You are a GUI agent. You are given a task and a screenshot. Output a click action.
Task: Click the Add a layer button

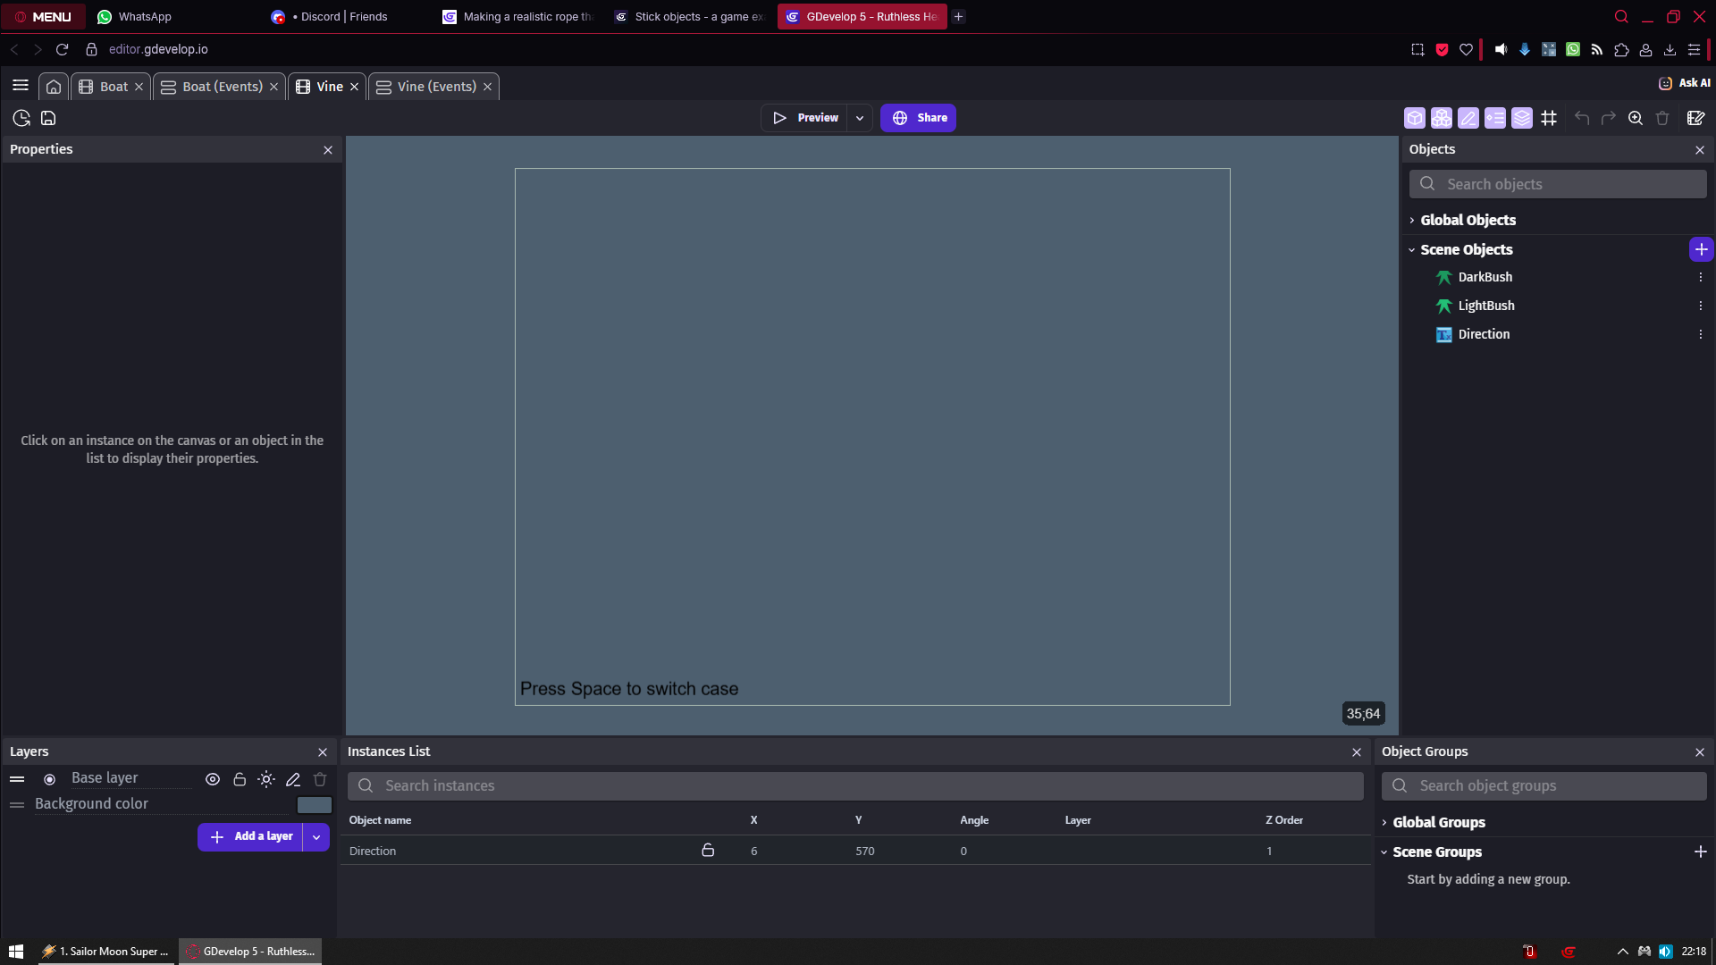click(251, 837)
